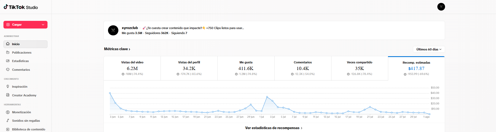Click the Inicio home icon
The width and height of the screenshot is (496, 132).
click(8, 44)
